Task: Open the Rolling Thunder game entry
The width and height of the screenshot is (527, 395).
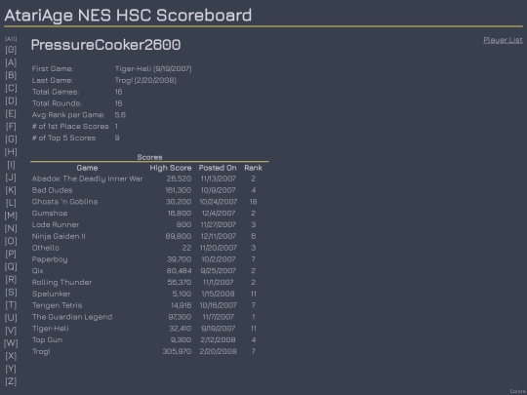Action: [x=61, y=282]
